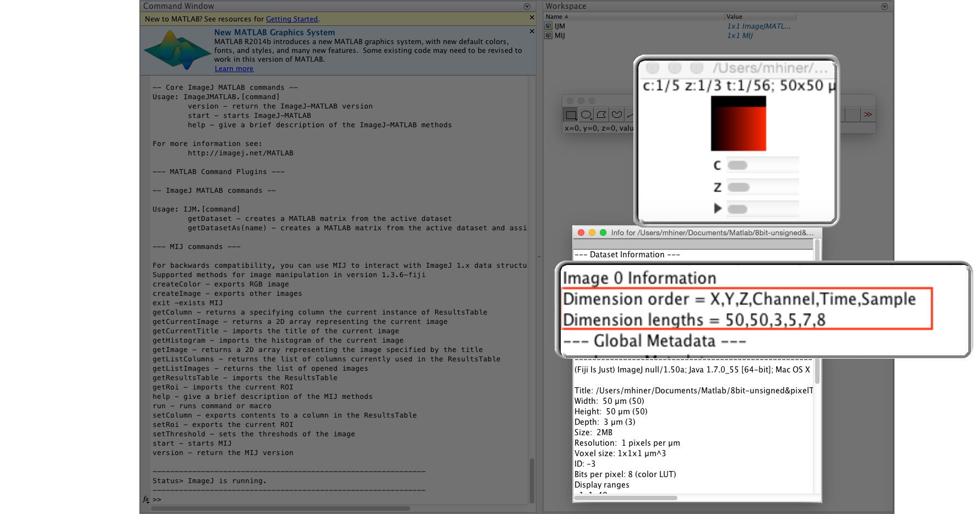This screenshot has width=976, height=514.
Task: Click the fx icon beside the command prompt
Action: 145,499
